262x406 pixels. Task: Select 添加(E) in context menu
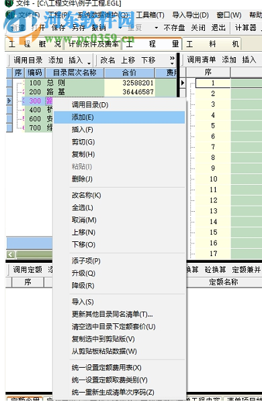[119, 117]
